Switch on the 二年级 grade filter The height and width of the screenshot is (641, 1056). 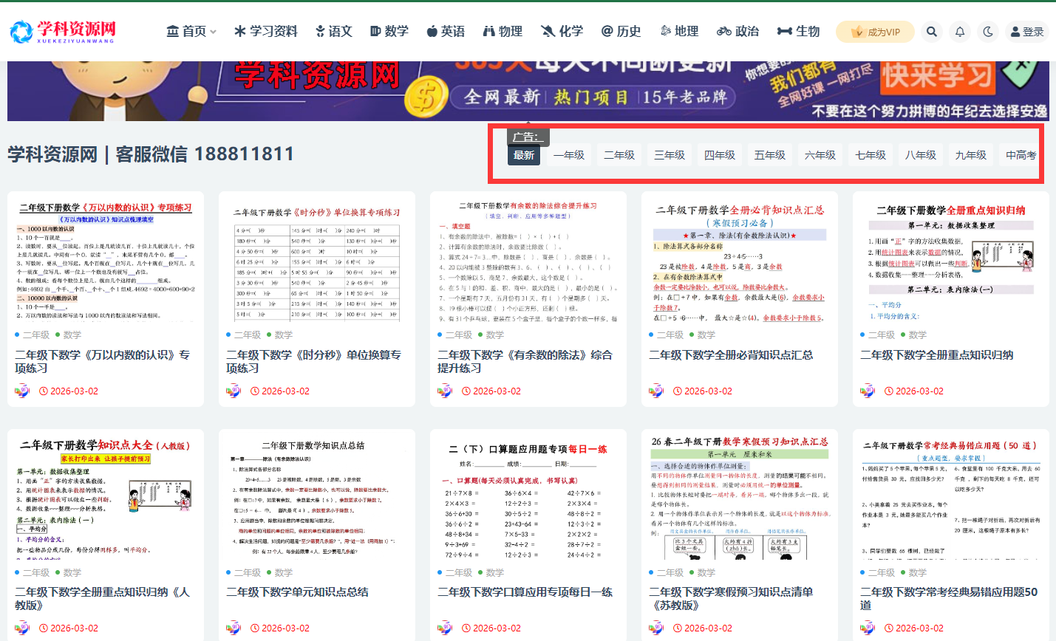pos(619,154)
